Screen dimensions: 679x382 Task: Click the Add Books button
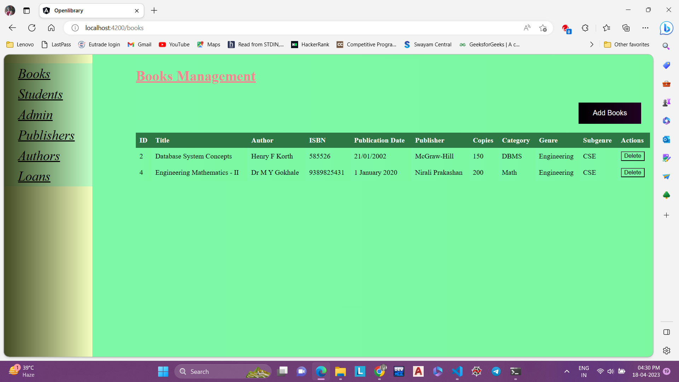click(609, 113)
